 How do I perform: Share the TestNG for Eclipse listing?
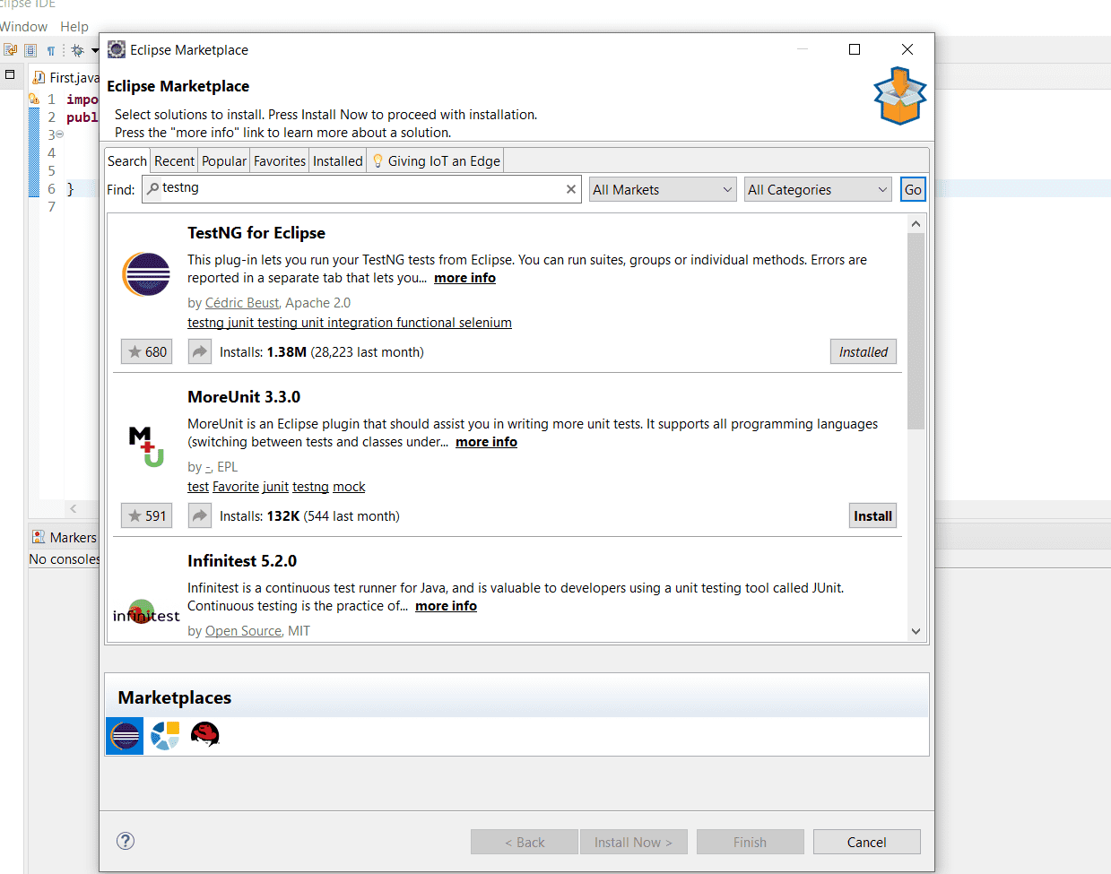click(x=199, y=351)
